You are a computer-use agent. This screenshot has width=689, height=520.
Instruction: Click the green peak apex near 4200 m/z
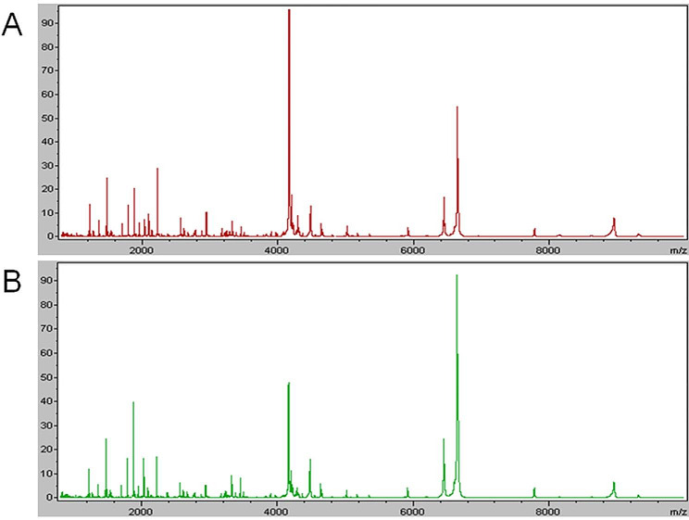click(289, 384)
